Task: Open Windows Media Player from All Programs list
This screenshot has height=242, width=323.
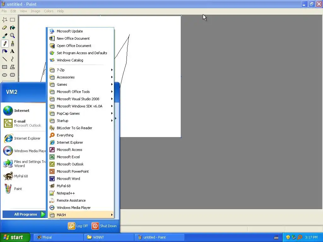Action: (81, 208)
